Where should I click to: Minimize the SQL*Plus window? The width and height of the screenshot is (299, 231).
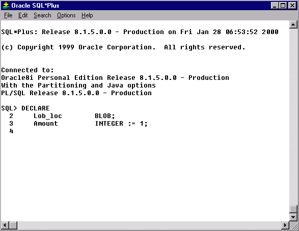coord(275,6)
